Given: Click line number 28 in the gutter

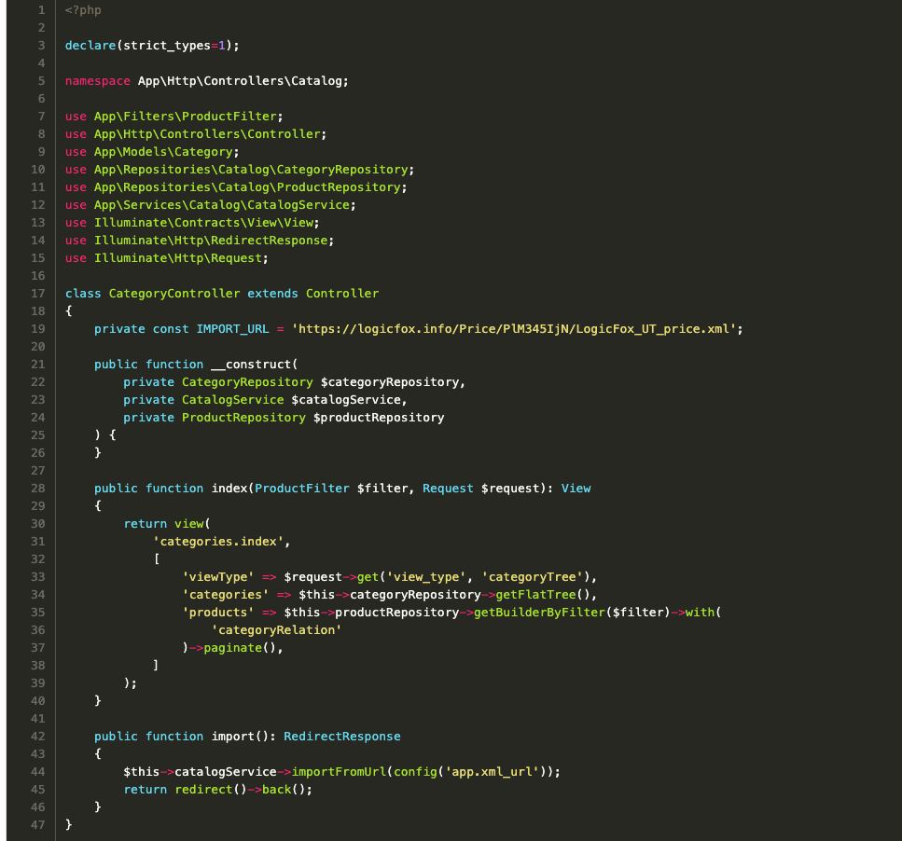Looking at the screenshot, I should pyautogui.click(x=38, y=488).
